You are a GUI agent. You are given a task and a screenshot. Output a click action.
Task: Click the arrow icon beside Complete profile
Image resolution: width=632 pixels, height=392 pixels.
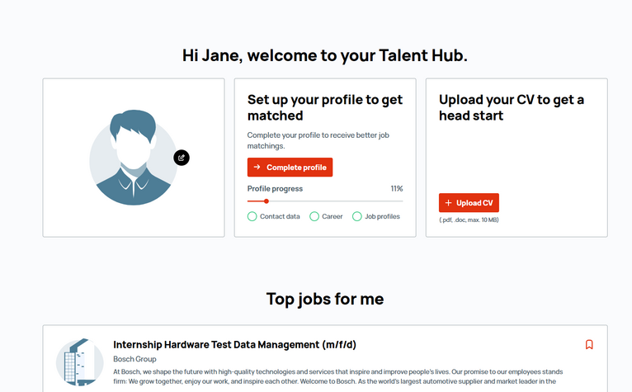(x=257, y=167)
